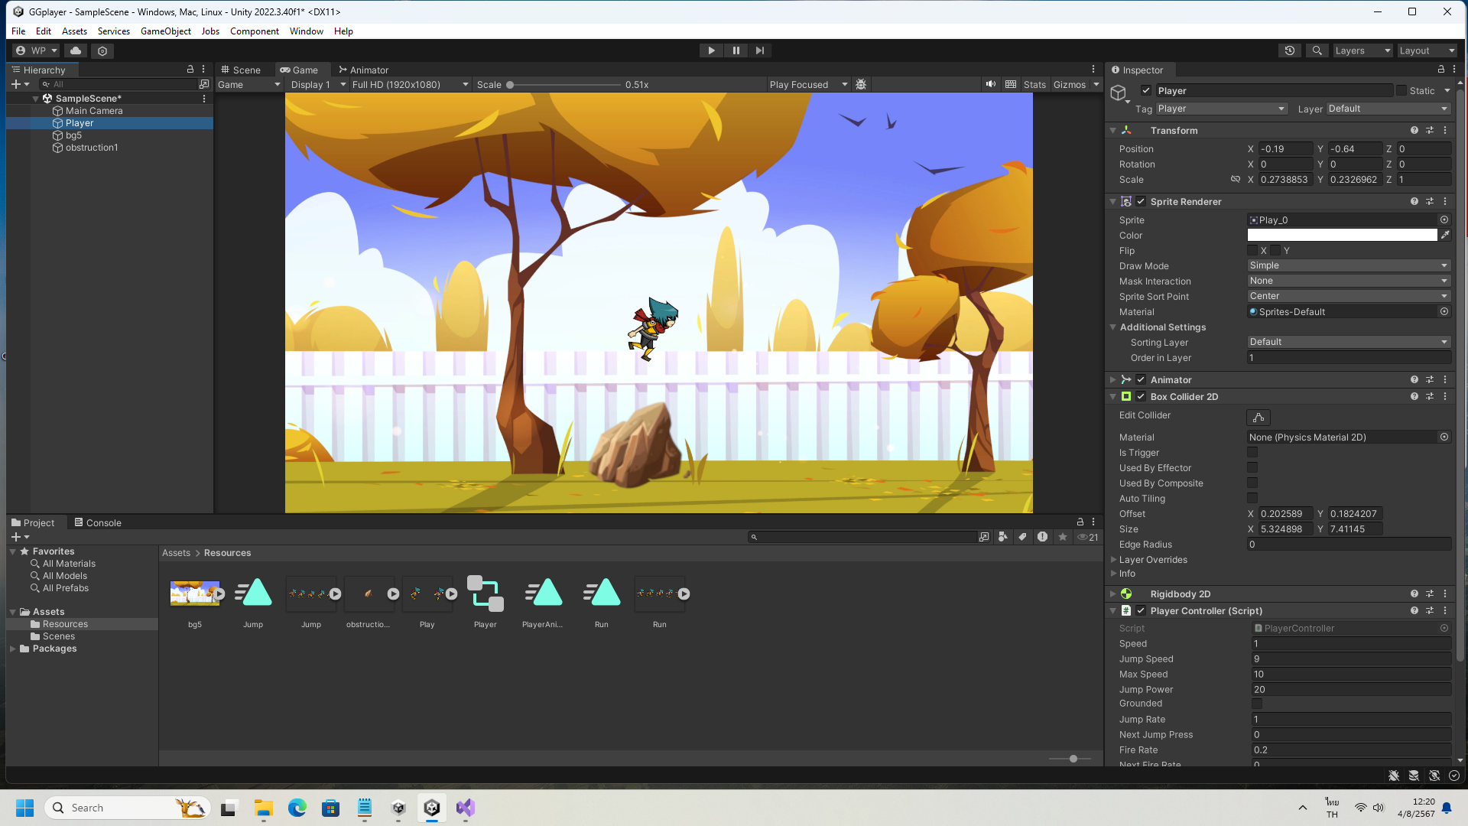The height and width of the screenshot is (826, 1468).
Task: Open the Visual Studio taskbar icon
Action: pyautogui.click(x=465, y=808)
